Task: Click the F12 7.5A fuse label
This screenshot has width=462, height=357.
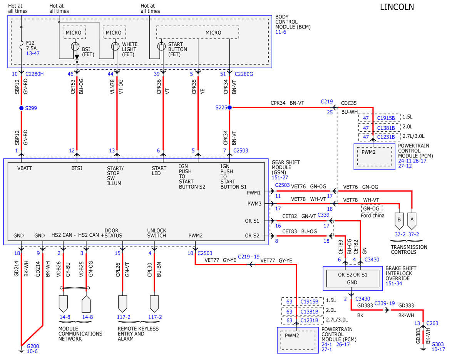Action: point(32,46)
